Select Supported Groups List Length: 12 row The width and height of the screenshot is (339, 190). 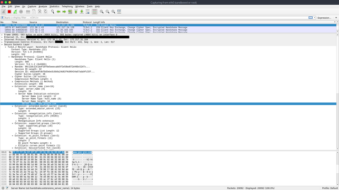pyautogui.click(x=168, y=131)
